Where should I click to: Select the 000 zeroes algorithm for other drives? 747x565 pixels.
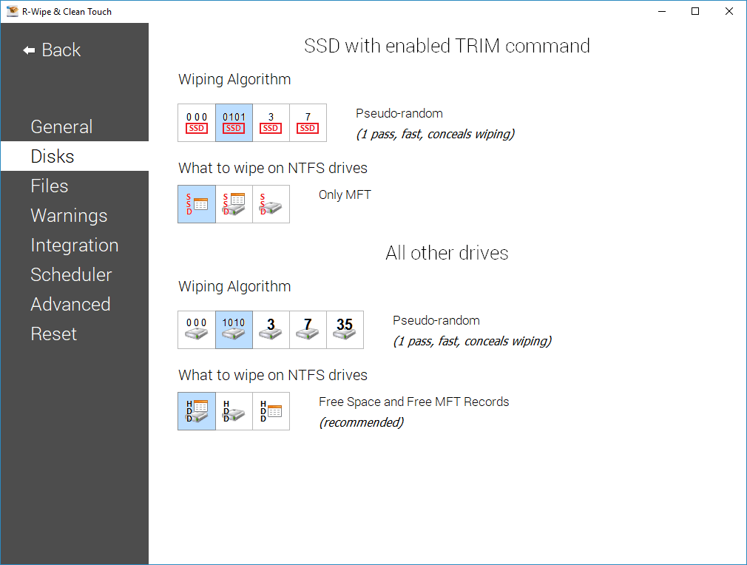(x=197, y=330)
